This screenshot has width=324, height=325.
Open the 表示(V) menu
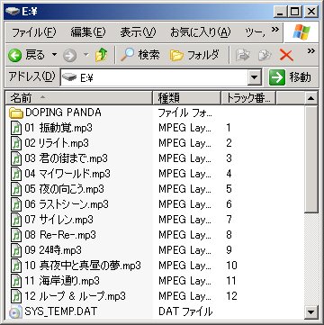[138, 32]
